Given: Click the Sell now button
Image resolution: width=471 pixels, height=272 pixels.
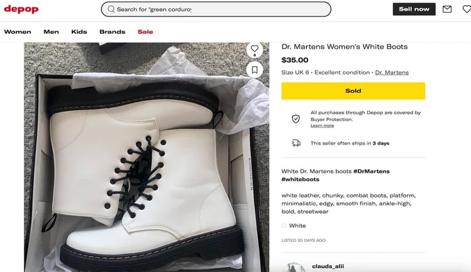Looking at the screenshot, I should click(x=414, y=9).
